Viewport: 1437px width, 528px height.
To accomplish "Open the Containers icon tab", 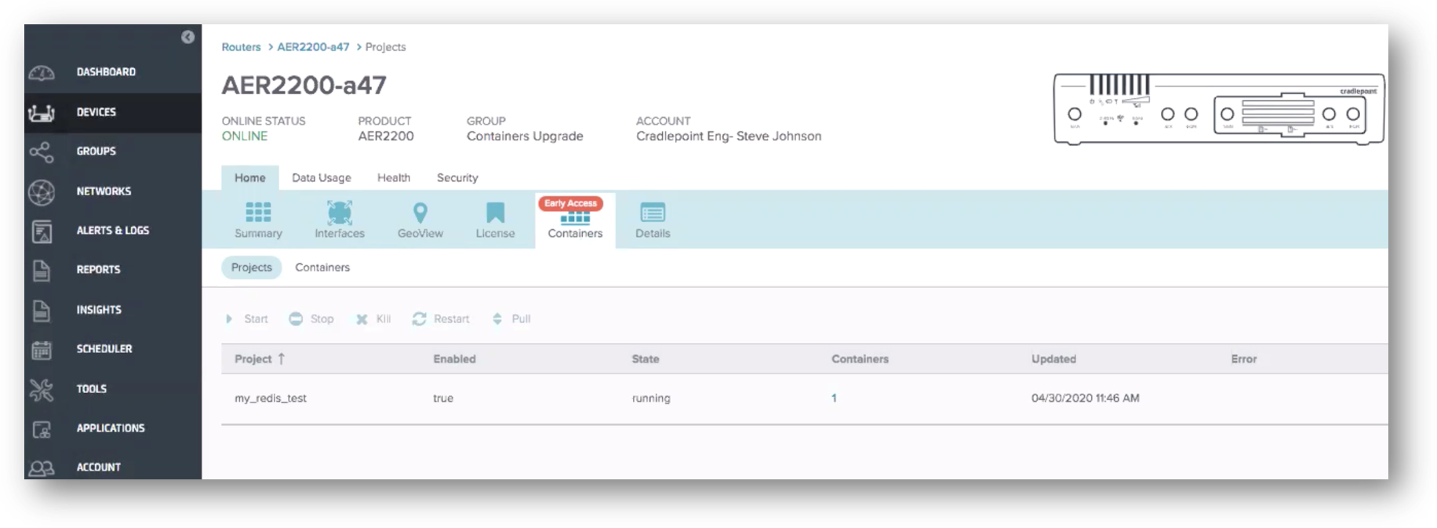I will click(575, 219).
